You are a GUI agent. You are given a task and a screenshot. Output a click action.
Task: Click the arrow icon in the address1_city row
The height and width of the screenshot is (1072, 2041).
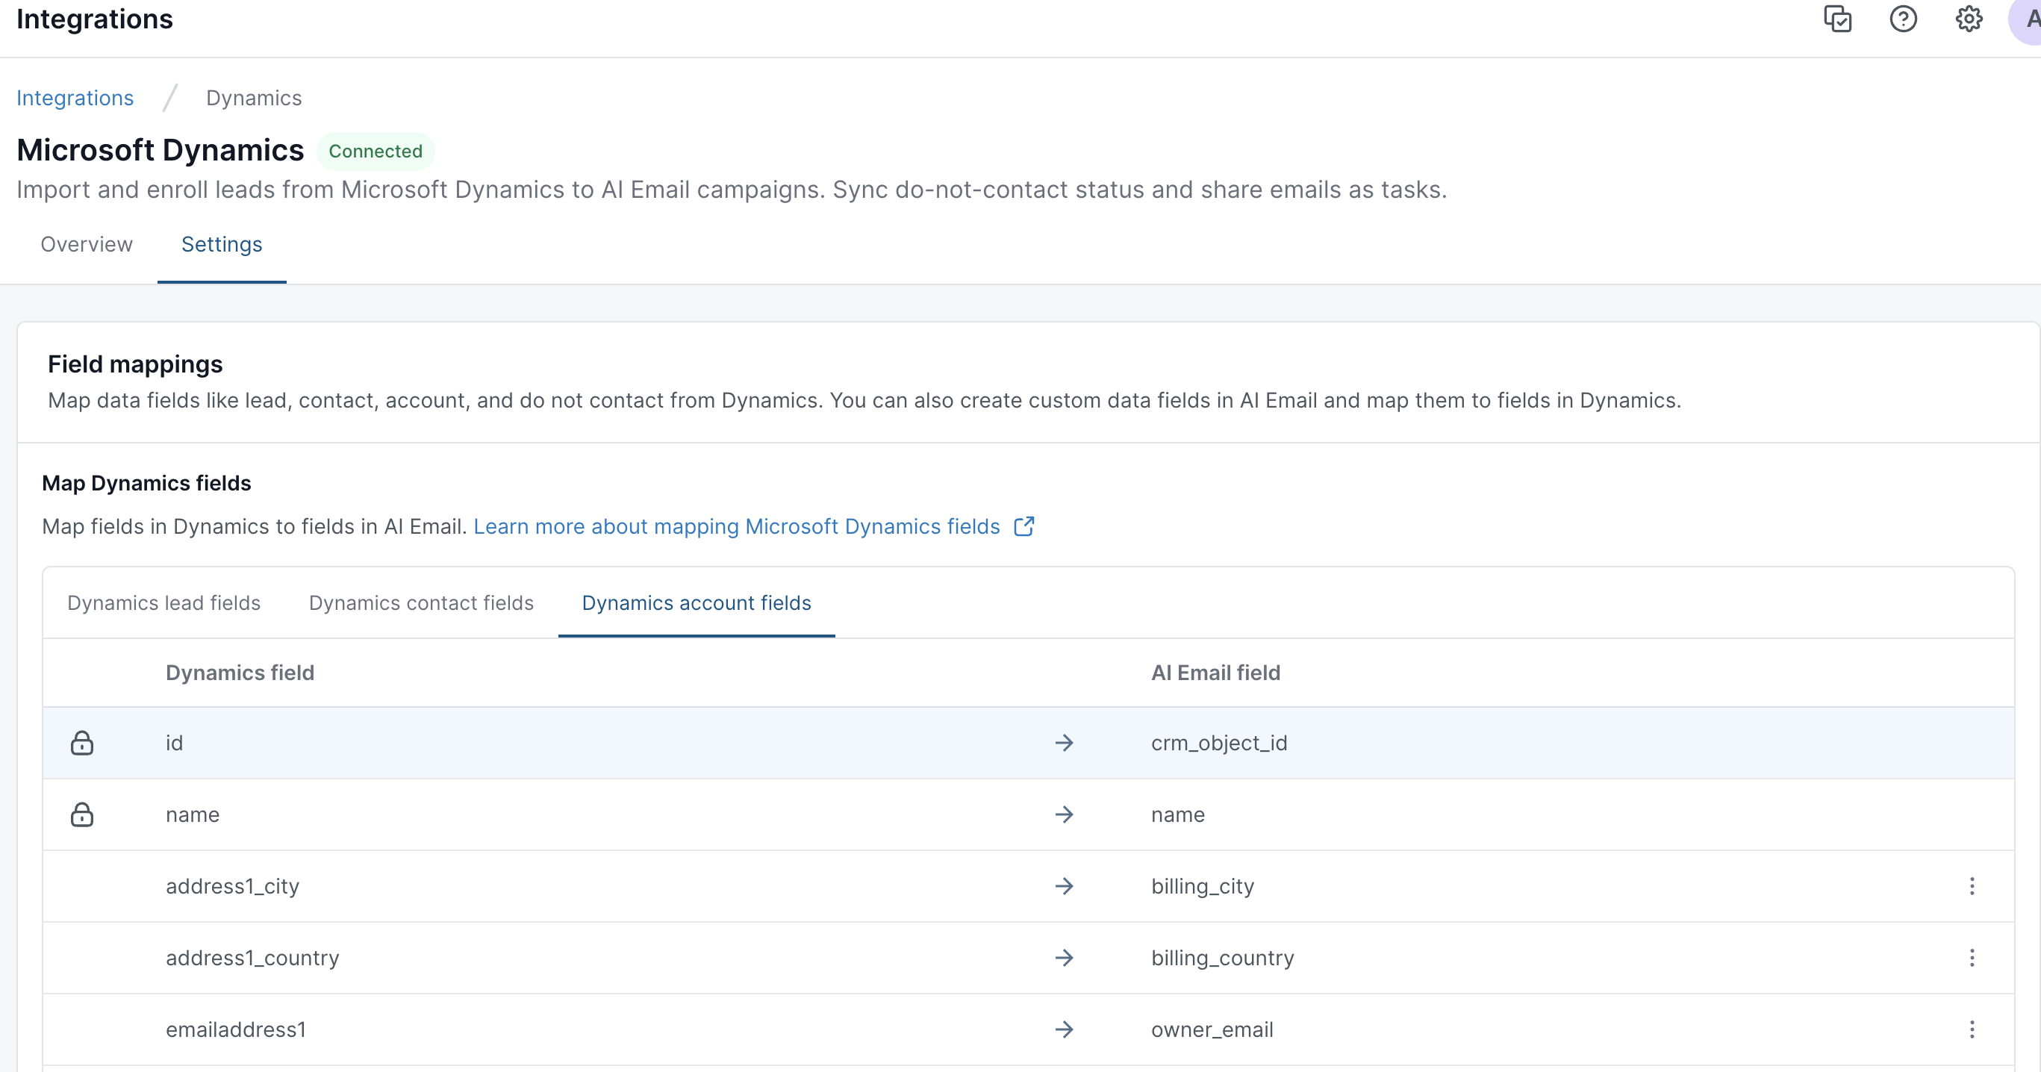pos(1064,886)
